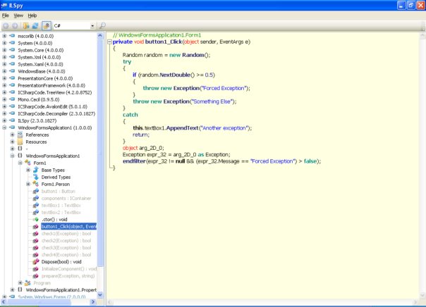The width and height of the screenshot is (426, 307).
Task: Click the Form1.Person class icon
Action: (35, 184)
